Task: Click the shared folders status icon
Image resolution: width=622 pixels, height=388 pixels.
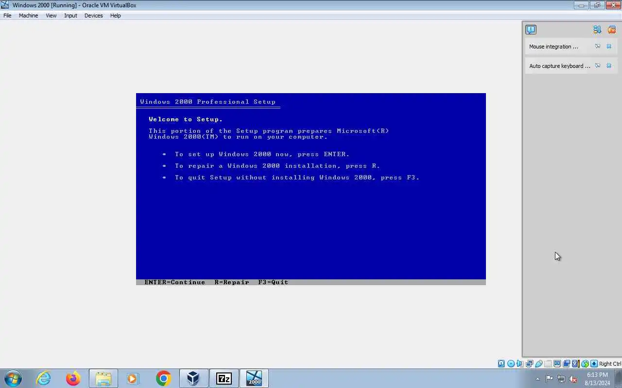Action: point(548,364)
